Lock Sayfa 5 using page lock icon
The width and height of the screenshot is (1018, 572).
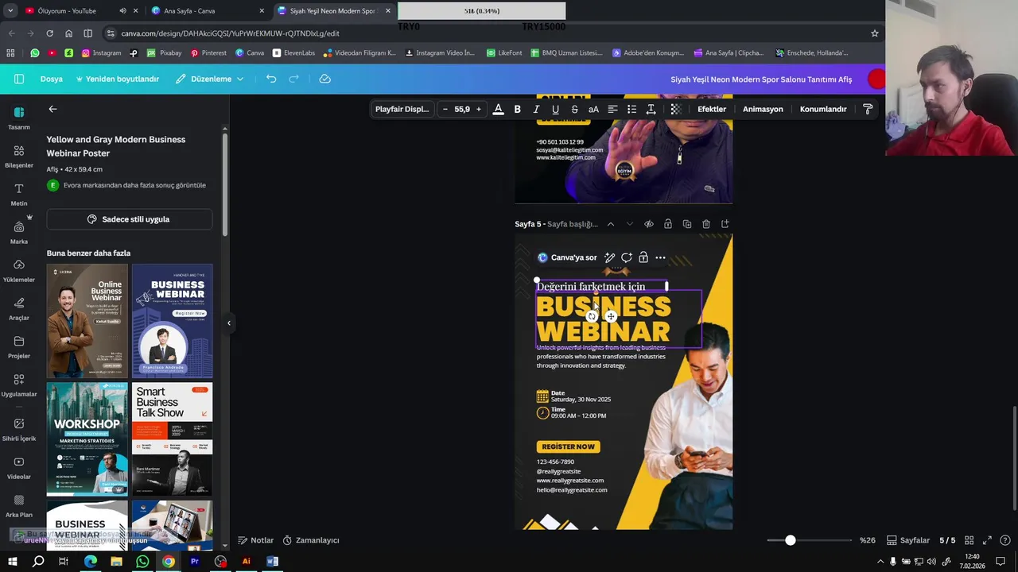tap(668, 224)
